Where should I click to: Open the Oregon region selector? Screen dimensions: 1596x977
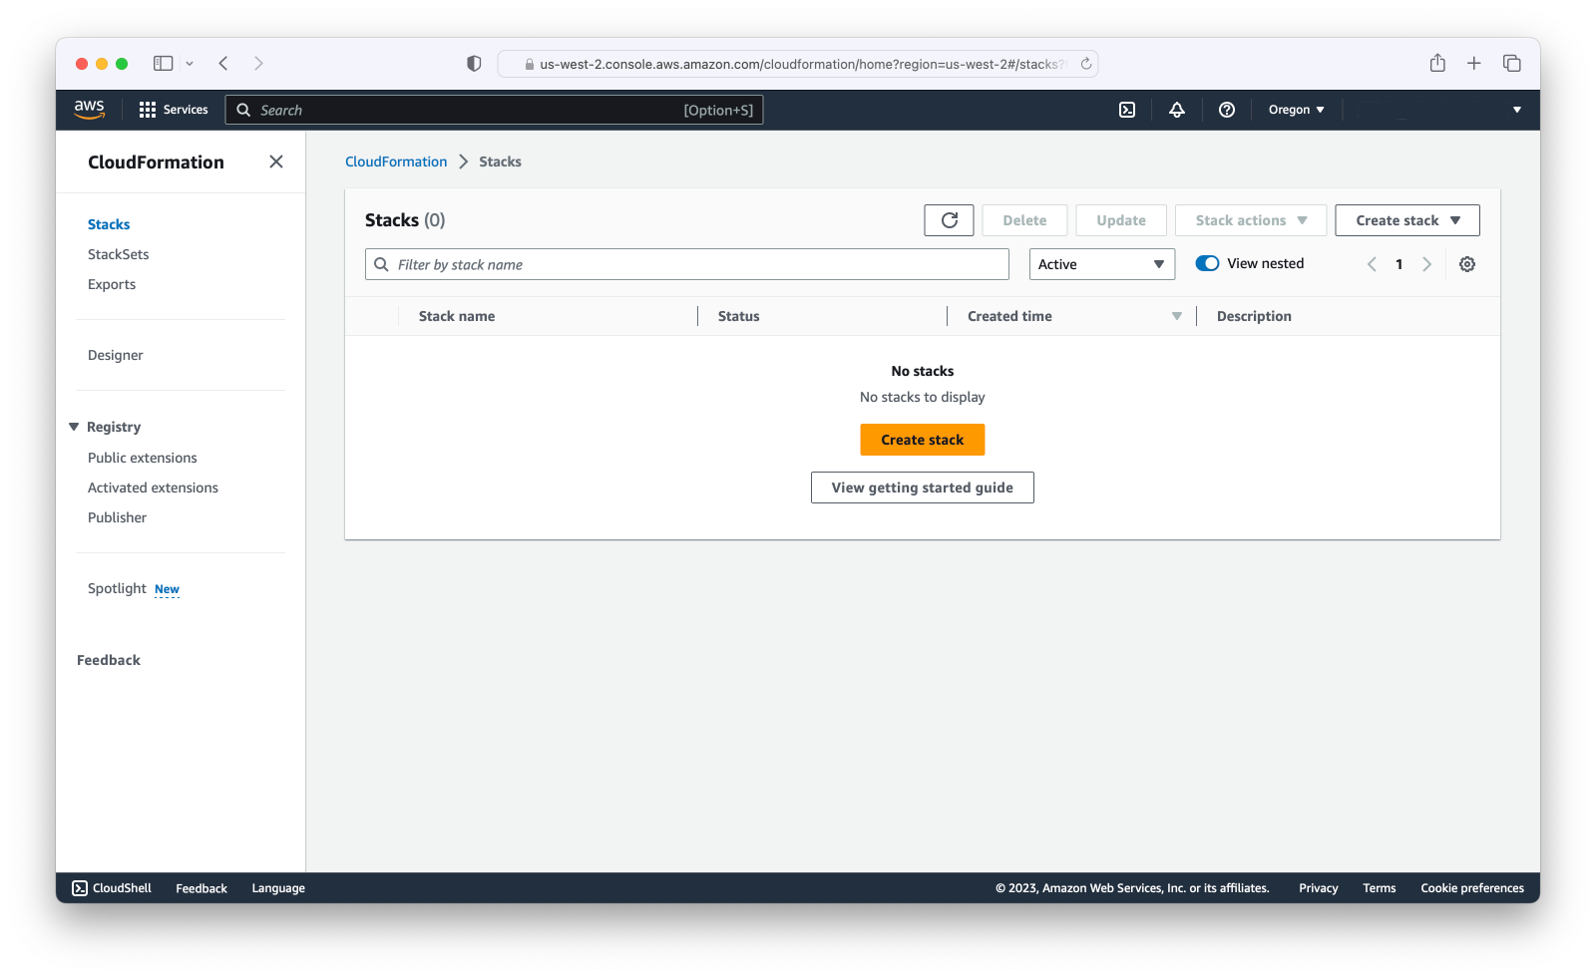click(1297, 110)
